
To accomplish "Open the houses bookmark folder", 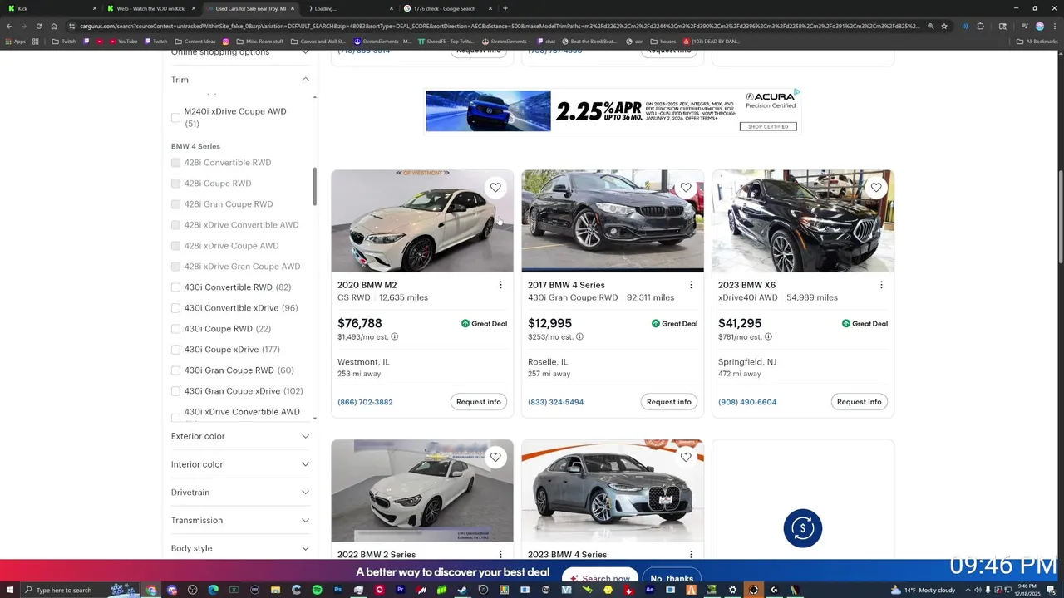I will tap(663, 41).
